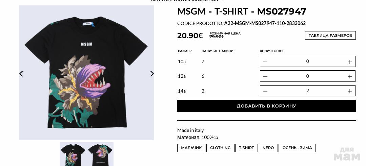View the front t-shirt thumbnail
This screenshot has width=366, height=166.
[x=73, y=154]
